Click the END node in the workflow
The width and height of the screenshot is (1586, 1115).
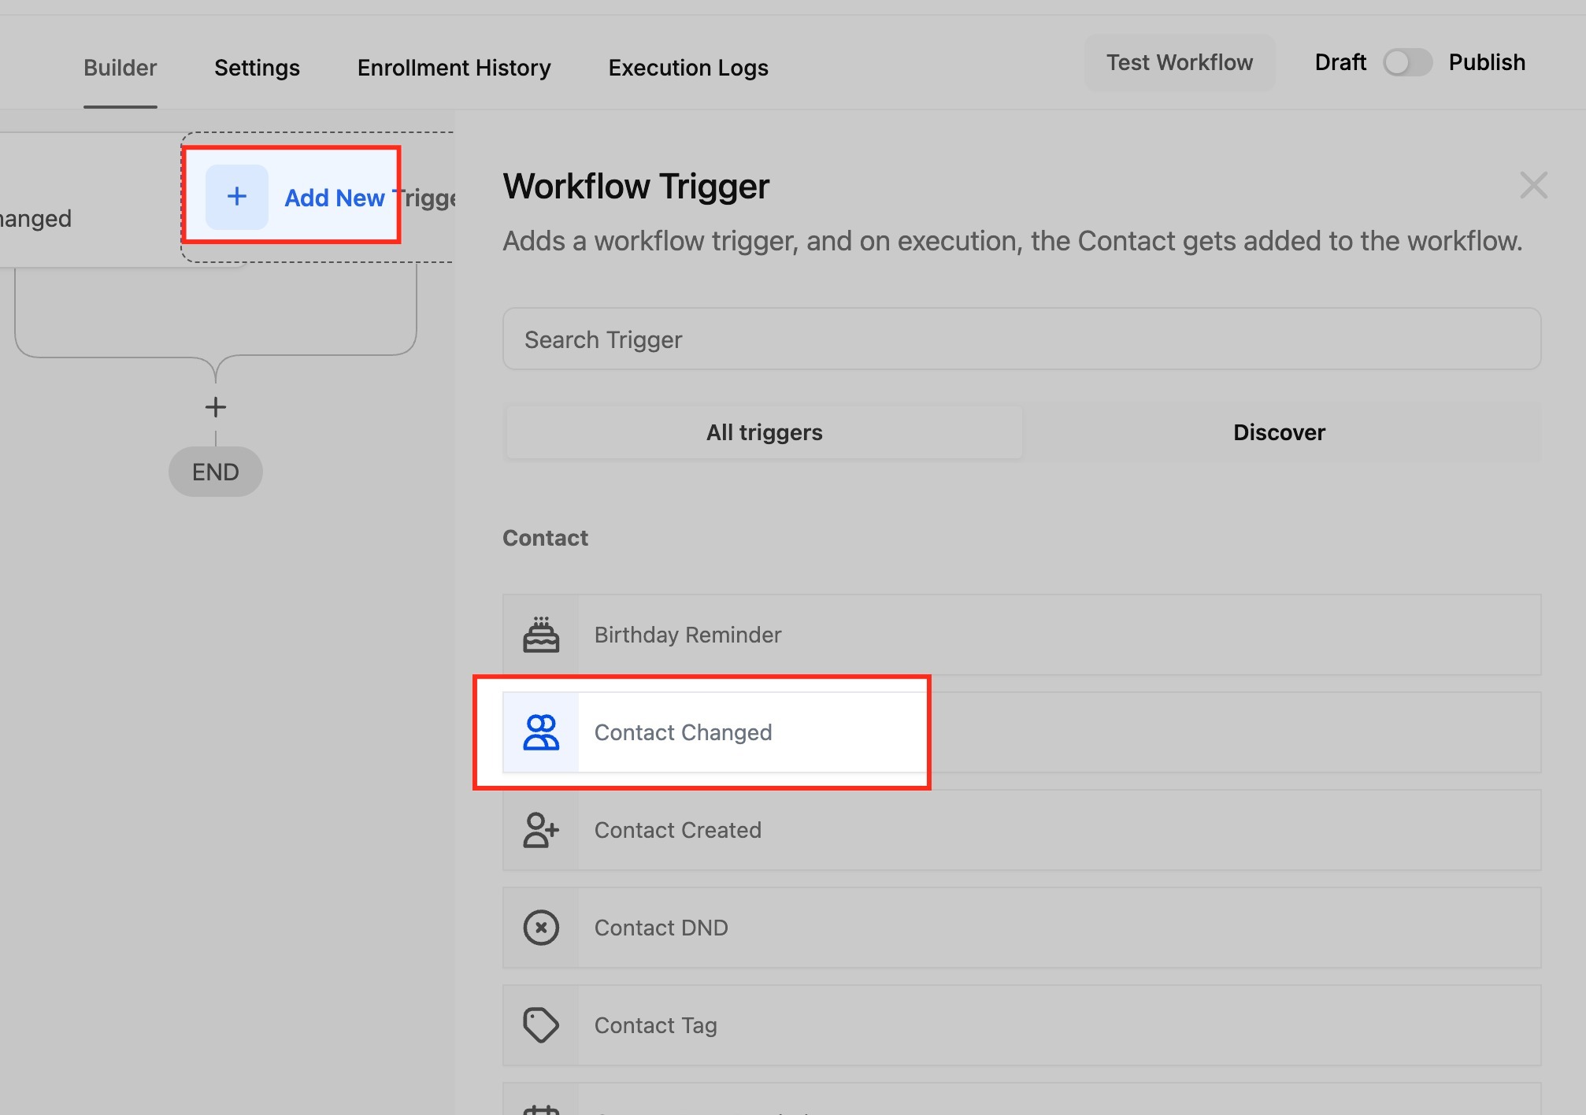pos(216,472)
